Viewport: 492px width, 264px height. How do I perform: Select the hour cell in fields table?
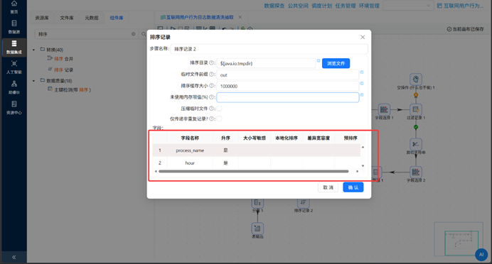point(190,163)
